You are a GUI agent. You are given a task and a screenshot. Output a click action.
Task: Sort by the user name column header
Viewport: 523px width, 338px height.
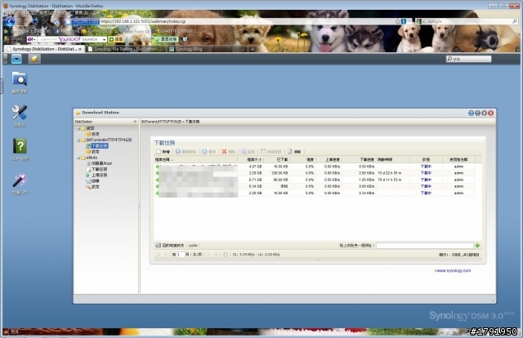(x=458, y=160)
